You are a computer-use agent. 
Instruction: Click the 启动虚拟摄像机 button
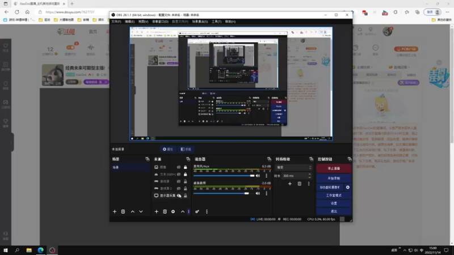[x=330, y=188]
